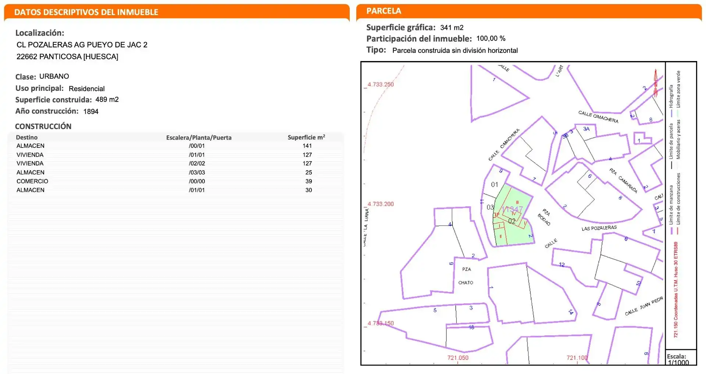Click the coordinate label '721.050'

(458, 357)
